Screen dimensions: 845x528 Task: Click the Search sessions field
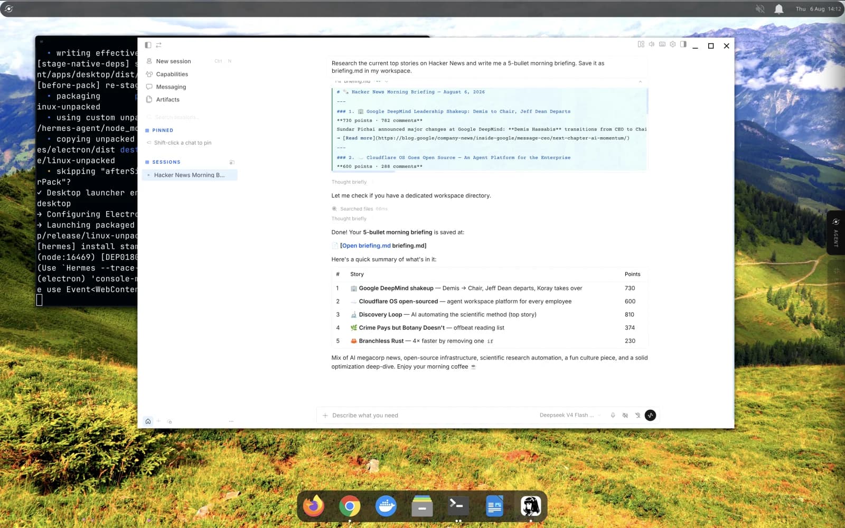pyautogui.click(x=189, y=117)
